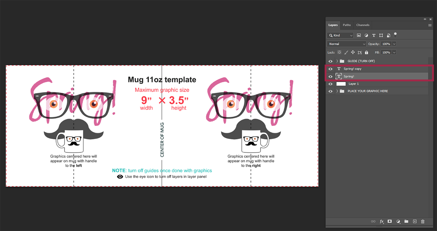Select the type layers filter icon

tap(373, 35)
